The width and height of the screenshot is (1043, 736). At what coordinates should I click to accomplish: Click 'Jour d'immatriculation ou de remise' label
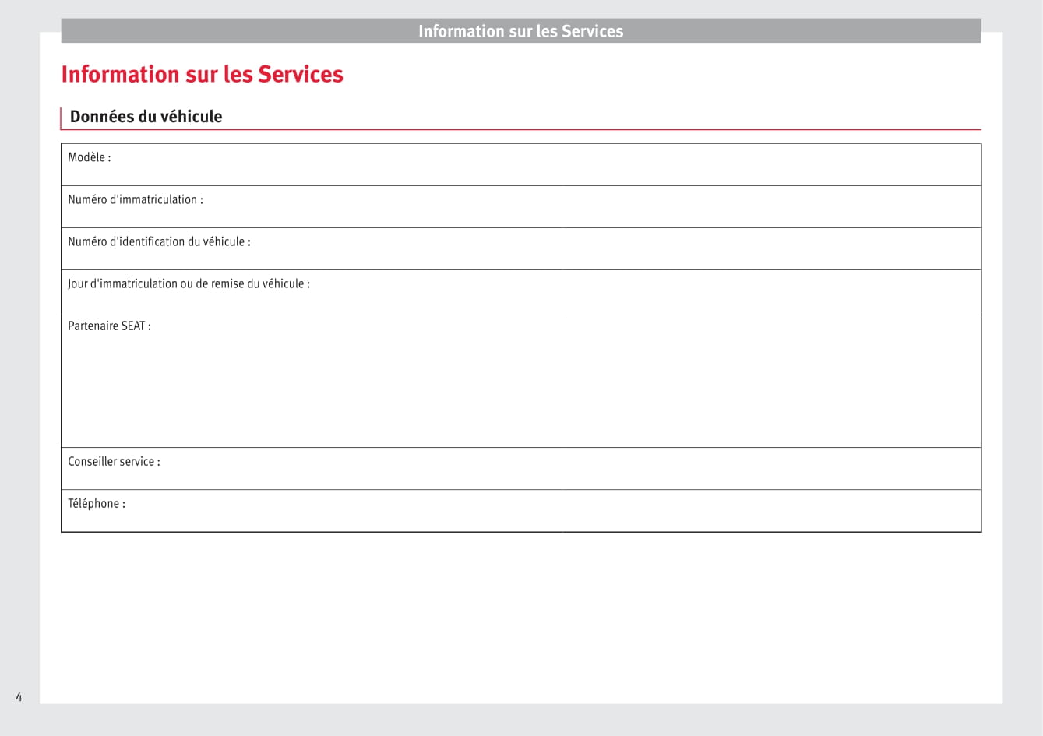(189, 283)
